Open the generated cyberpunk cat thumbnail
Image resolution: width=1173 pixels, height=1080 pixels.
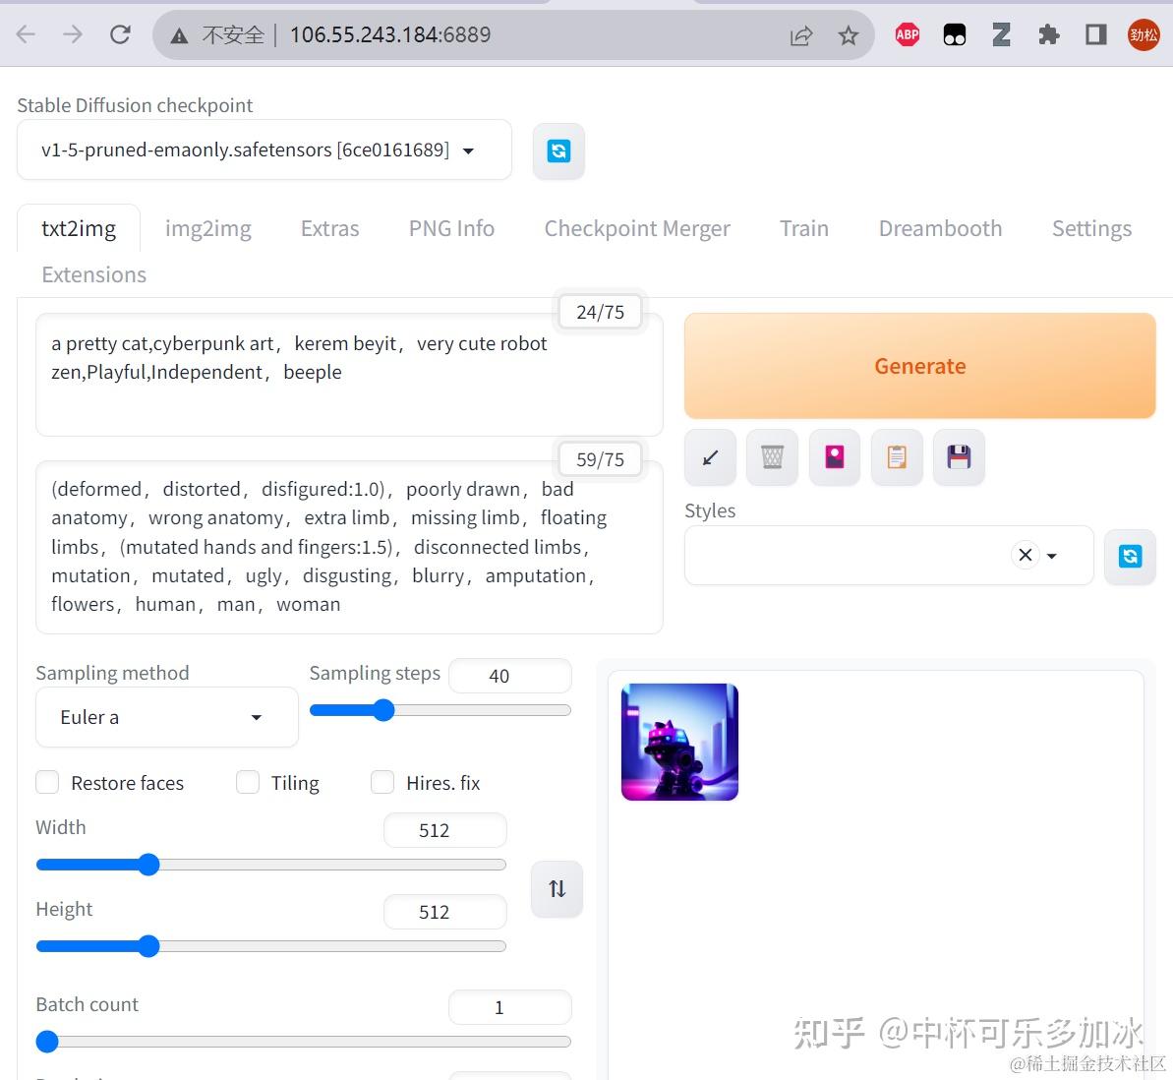click(x=678, y=742)
